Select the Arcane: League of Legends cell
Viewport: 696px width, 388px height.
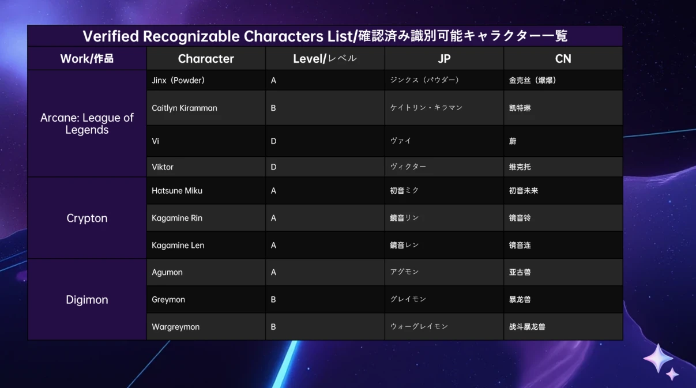pos(86,123)
